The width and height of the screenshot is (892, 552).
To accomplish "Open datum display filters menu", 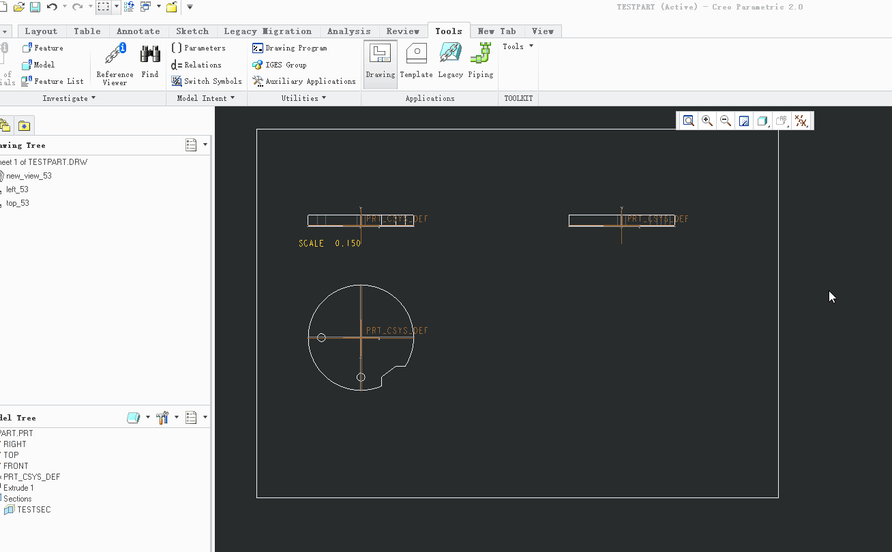I will pyautogui.click(x=801, y=121).
